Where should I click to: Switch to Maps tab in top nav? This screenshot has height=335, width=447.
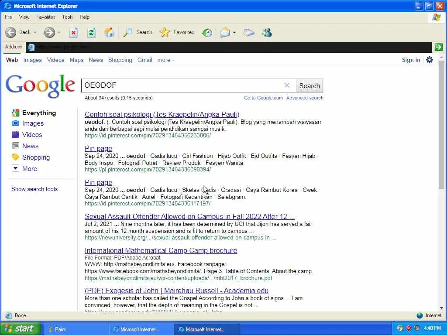point(76,60)
